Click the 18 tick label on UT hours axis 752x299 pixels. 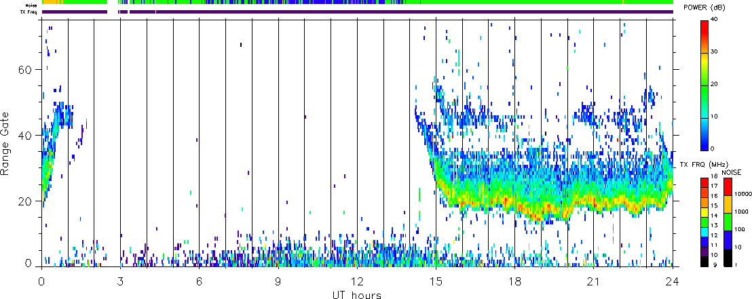click(x=514, y=282)
